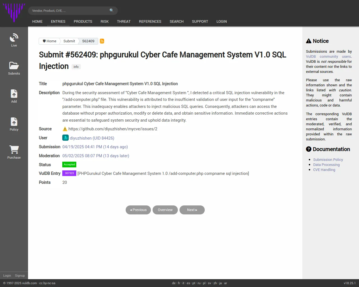Image resolution: width=359 pixels, height=287 pixels.
Task: Open the GitHub issue source link
Action: point(113,129)
